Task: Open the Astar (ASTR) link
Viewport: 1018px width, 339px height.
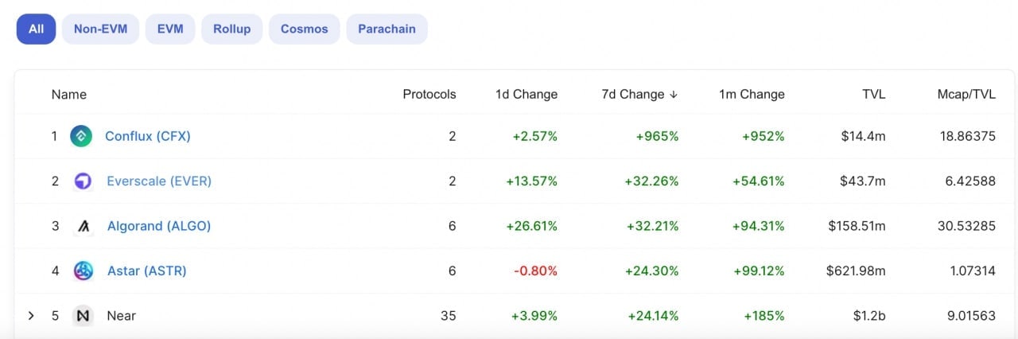Action: pos(147,271)
